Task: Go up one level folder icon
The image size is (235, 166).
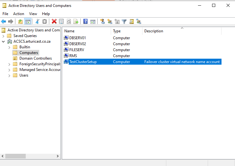Action: coord(20,21)
